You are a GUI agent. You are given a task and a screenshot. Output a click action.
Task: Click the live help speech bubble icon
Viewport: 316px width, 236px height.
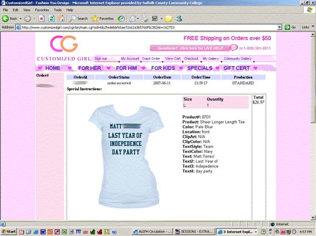tap(234, 48)
